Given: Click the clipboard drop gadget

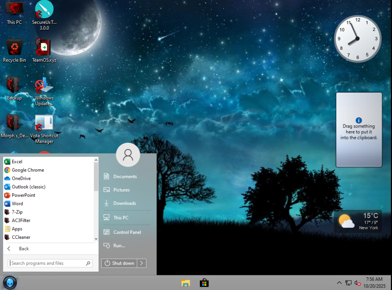Looking at the screenshot, I should (359, 130).
